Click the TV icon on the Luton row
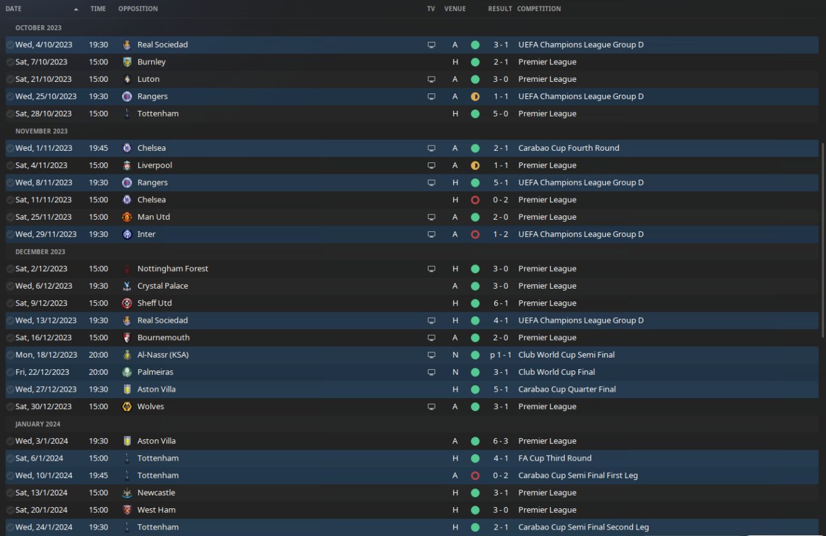826x536 pixels. 431,79
